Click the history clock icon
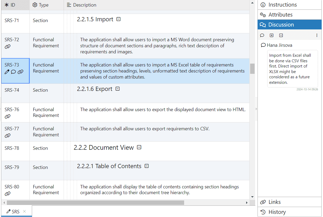Screen dimensions: 323x217 [x=263, y=212]
